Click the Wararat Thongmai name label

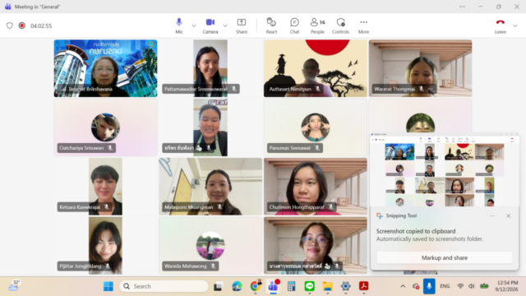click(394, 89)
